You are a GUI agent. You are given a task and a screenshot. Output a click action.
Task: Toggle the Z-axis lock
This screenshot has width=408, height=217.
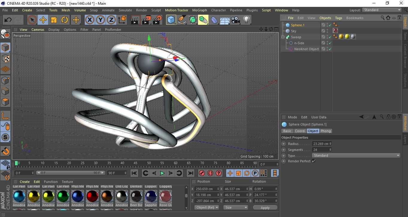coord(111,20)
